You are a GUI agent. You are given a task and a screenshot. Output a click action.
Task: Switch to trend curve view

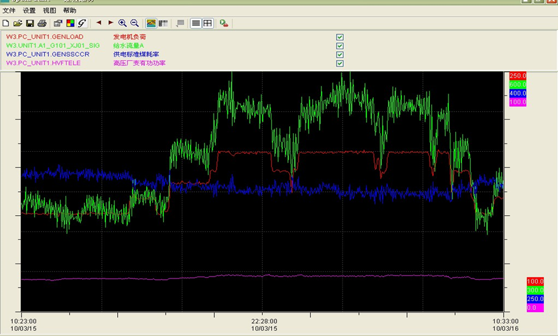[151, 23]
